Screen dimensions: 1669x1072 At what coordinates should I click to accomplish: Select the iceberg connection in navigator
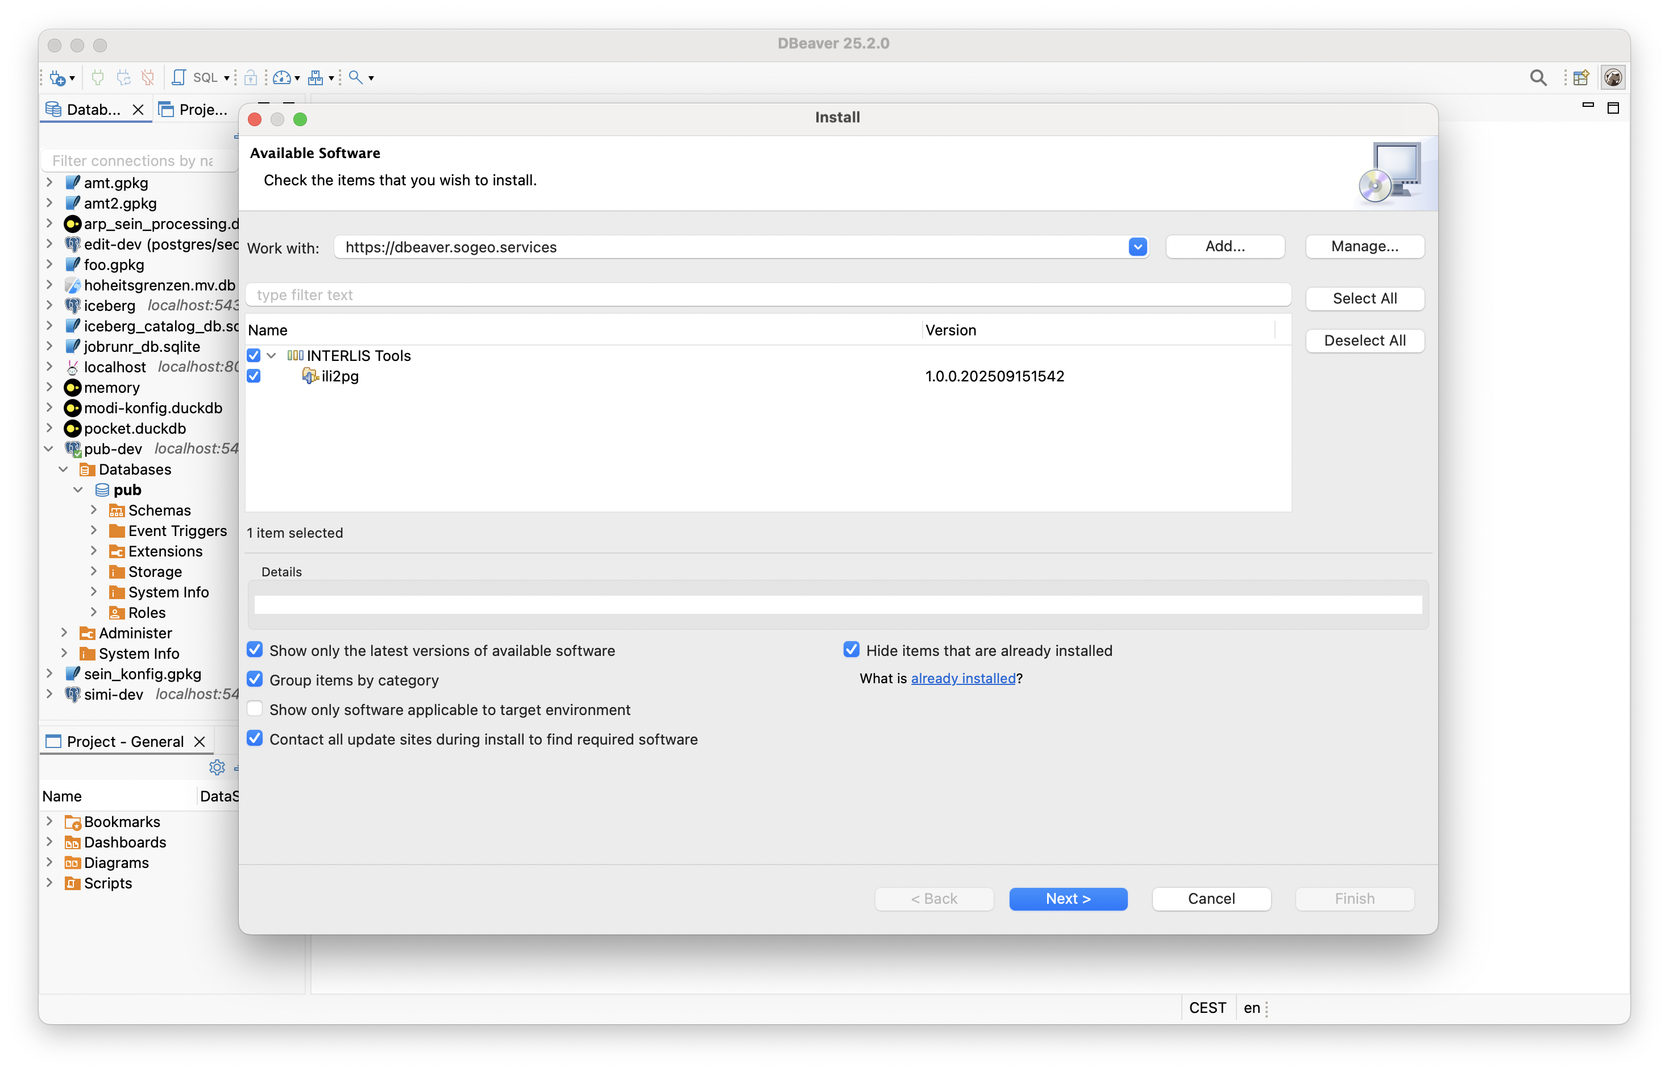tap(110, 306)
